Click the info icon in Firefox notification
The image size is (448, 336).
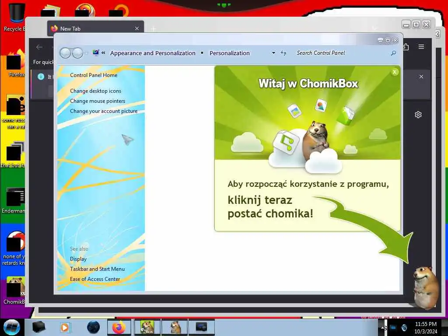pos(41,77)
